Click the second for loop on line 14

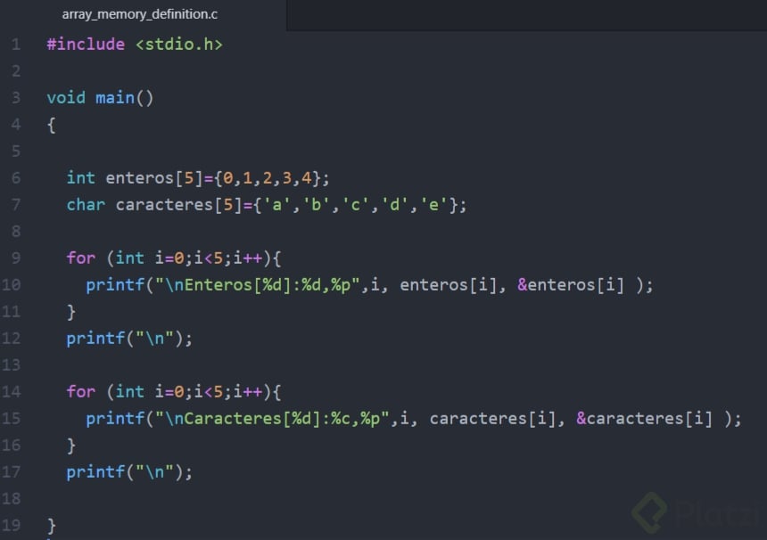[x=161, y=391]
